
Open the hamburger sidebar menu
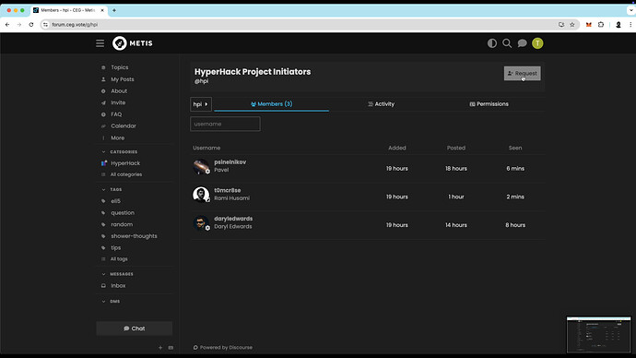click(x=100, y=43)
